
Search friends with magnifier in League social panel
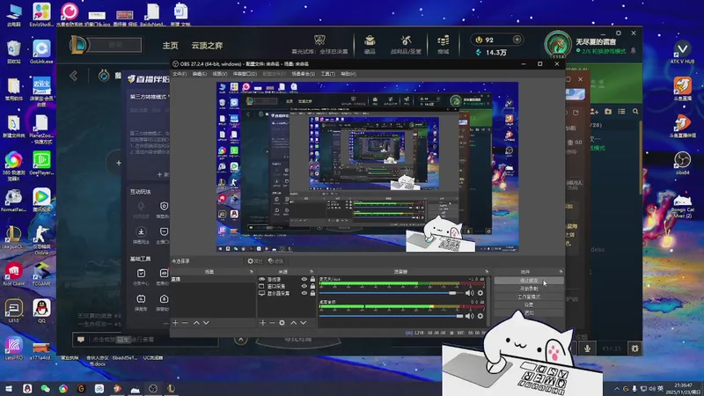[x=635, y=112]
